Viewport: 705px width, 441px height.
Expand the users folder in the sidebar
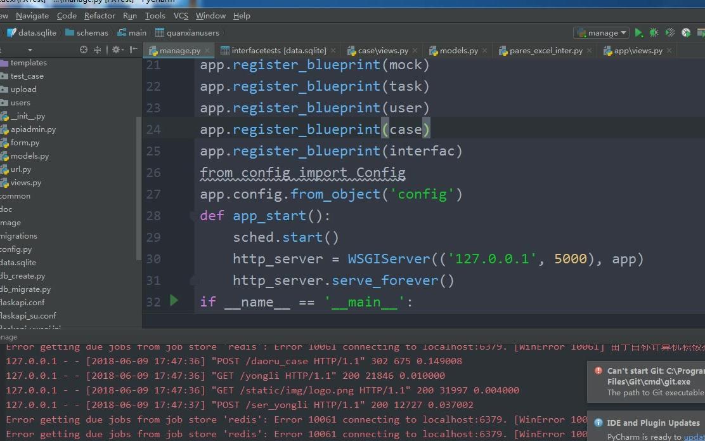pos(21,102)
